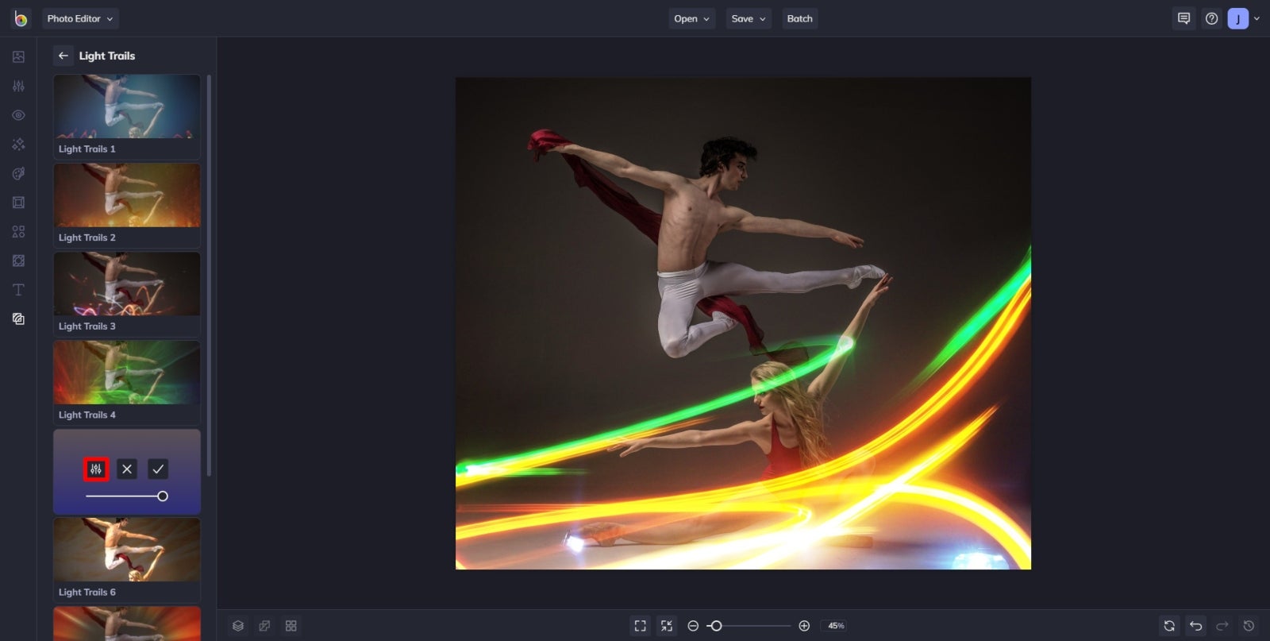Open the Textures sidebar icon
The height and width of the screenshot is (641, 1270).
(18, 319)
